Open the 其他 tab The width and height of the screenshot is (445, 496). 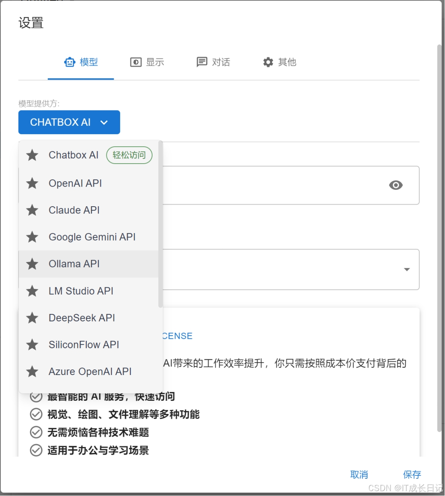(280, 62)
